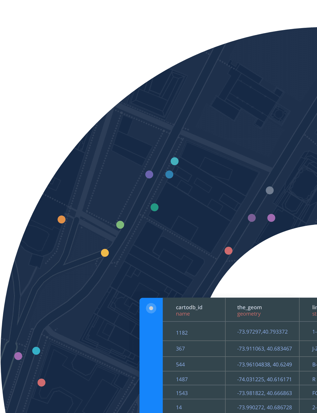Click the purple marker near the top streets

pyautogui.click(x=150, y=174)
